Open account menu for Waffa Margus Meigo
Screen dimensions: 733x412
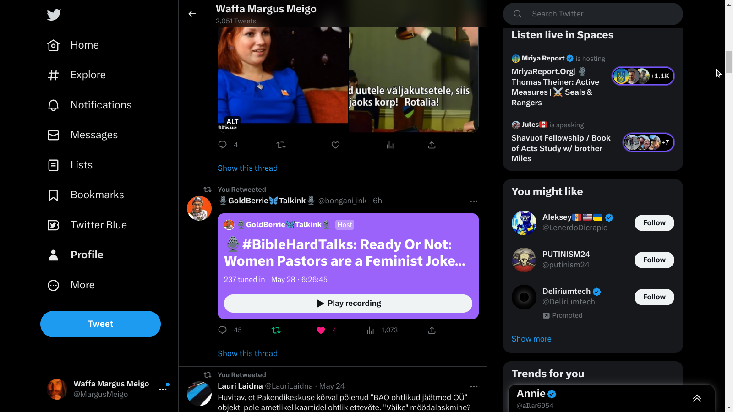(x=163, y=389)
